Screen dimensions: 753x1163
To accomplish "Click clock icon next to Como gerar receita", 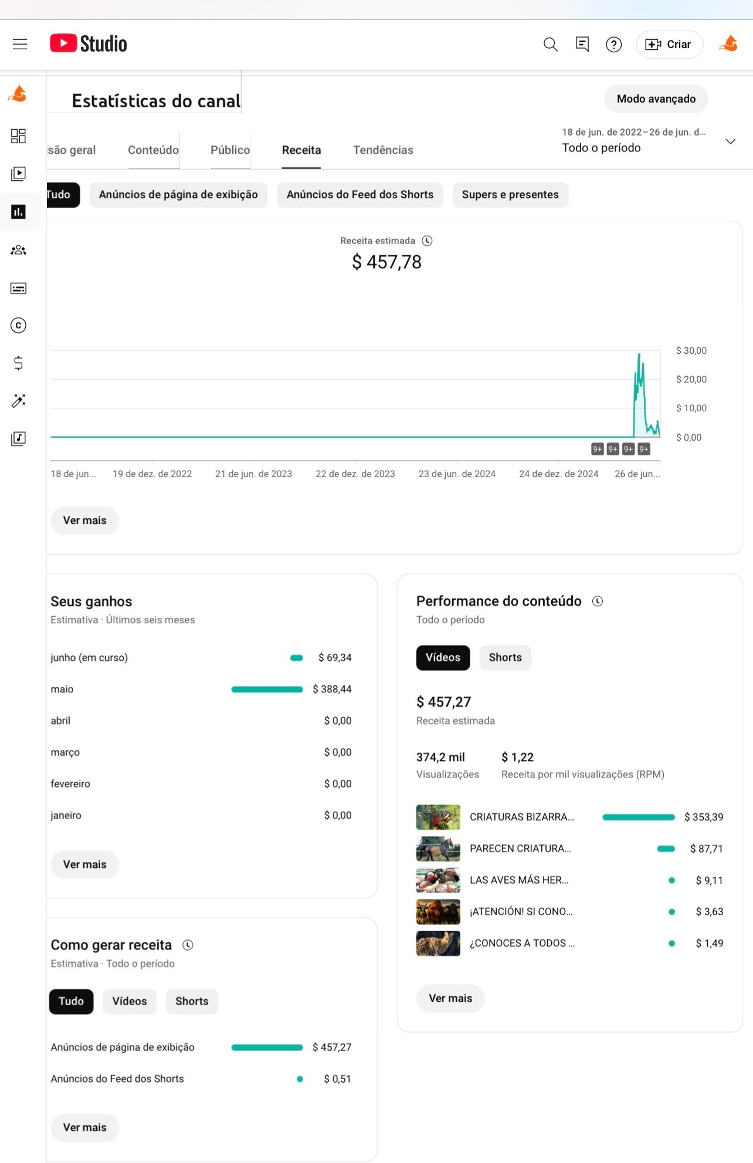I will coord(188,945).
